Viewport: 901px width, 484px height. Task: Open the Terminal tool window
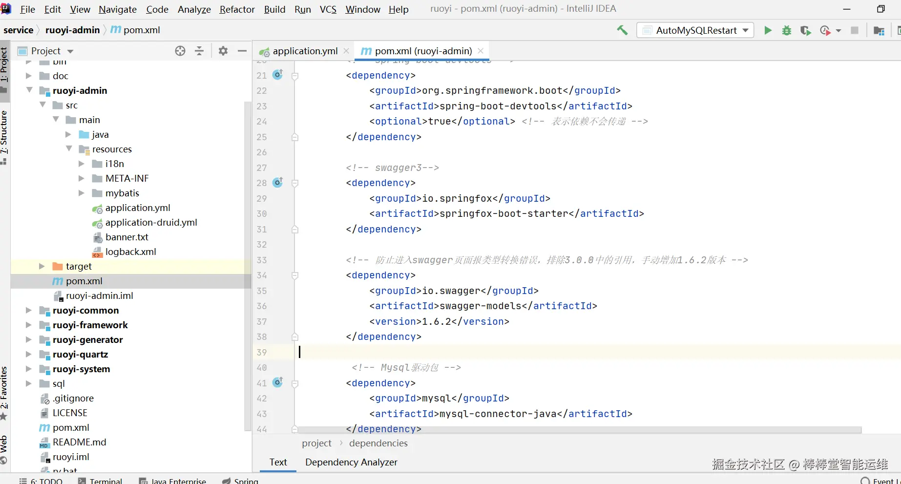coord(101,481)
